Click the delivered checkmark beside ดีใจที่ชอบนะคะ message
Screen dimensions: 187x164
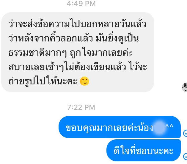click(185, 156)
